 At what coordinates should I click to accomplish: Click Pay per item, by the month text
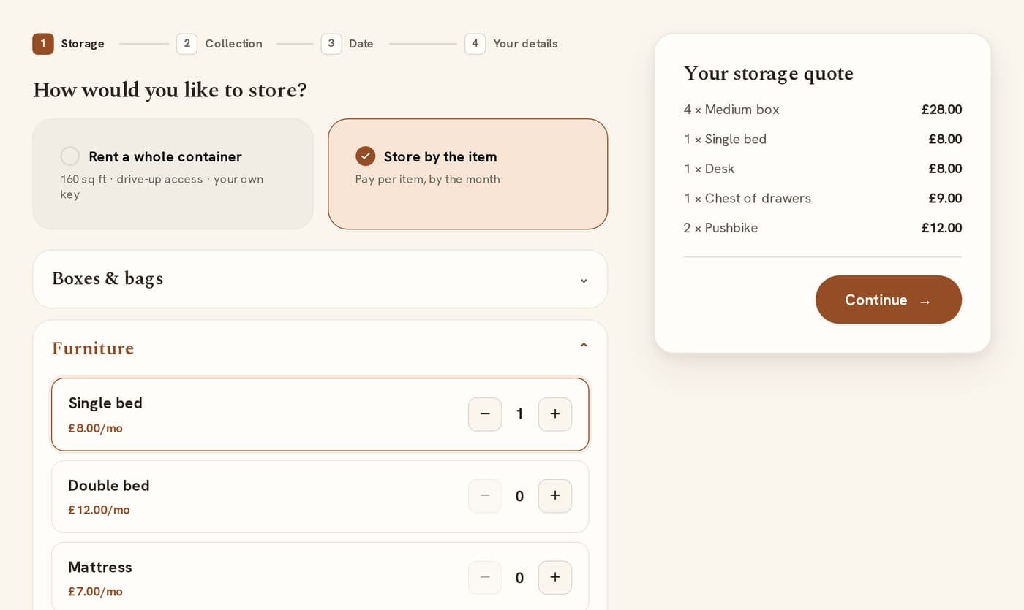point(428,179)
